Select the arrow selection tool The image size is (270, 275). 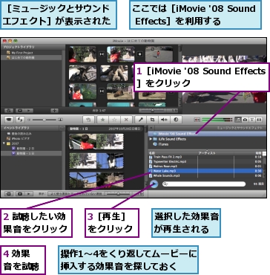point(88,120)
